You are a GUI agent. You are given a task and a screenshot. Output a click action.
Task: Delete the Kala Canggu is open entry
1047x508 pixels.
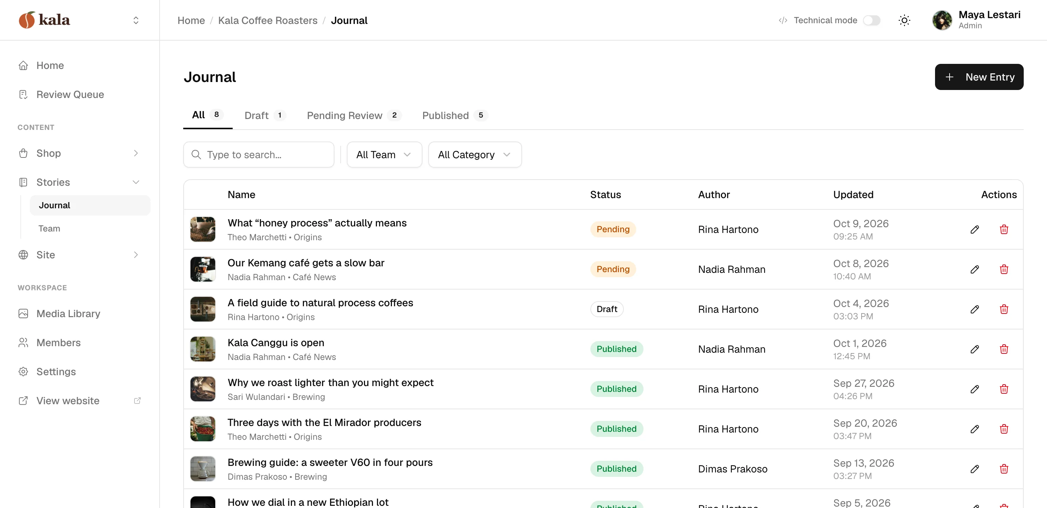click(1003, 349)
